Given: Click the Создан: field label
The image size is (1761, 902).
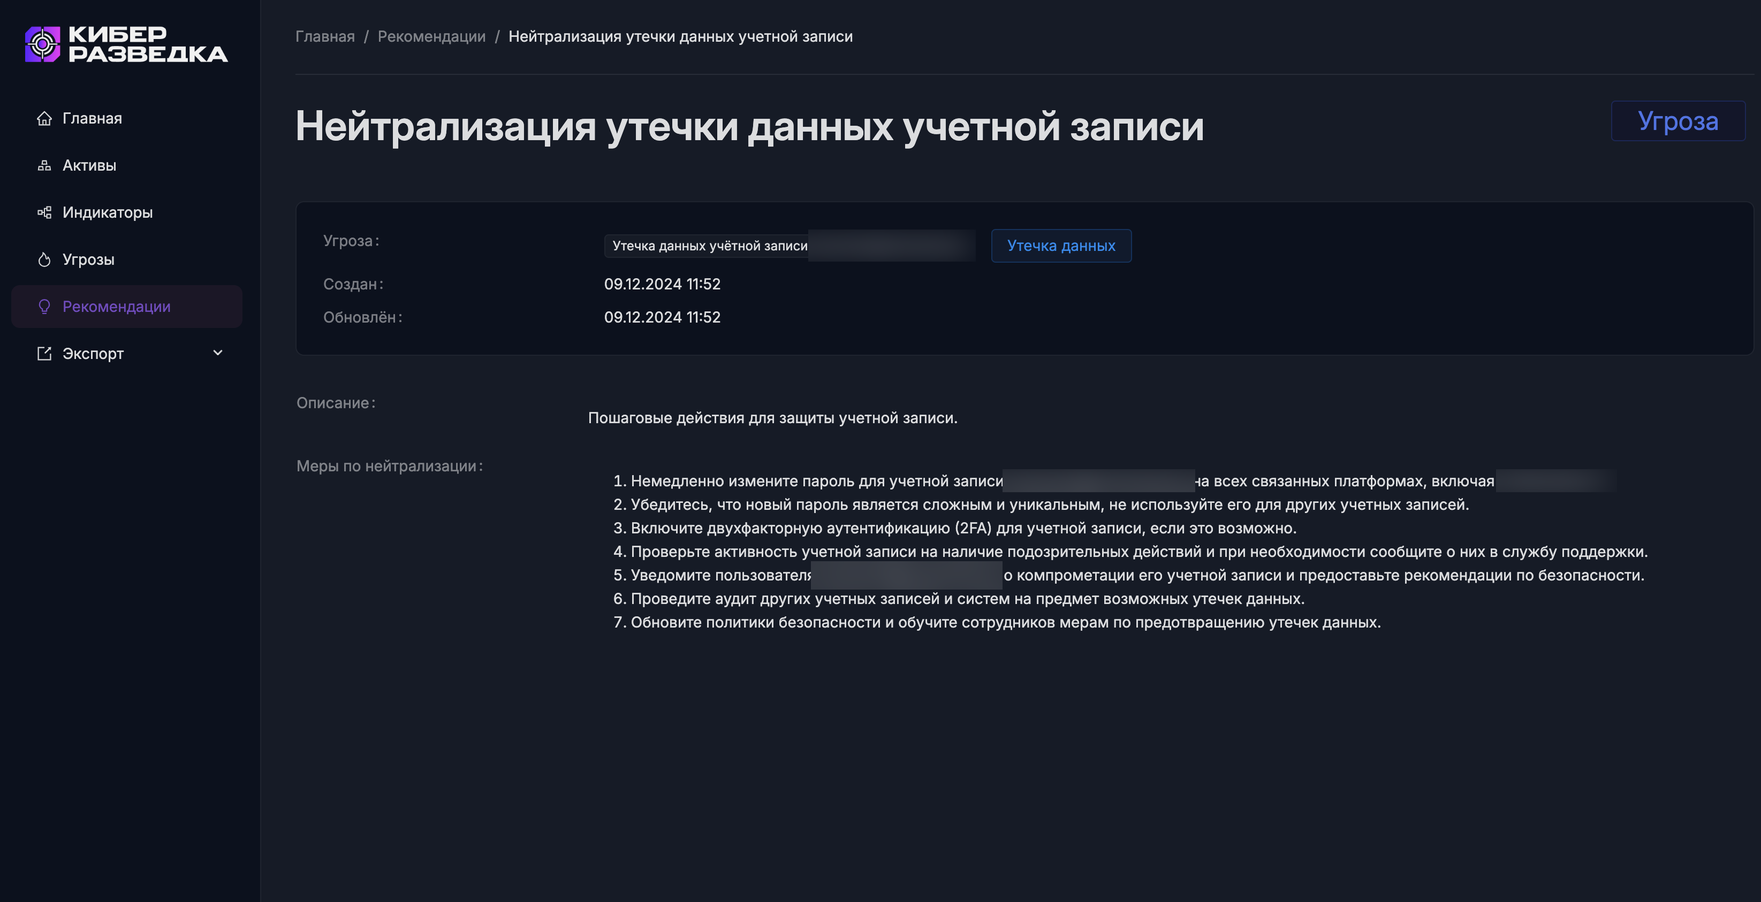Looking at the screenshot, I should 353,284.
